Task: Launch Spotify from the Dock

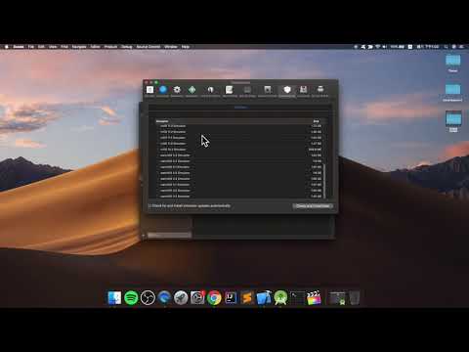Action: pos(131,297)
